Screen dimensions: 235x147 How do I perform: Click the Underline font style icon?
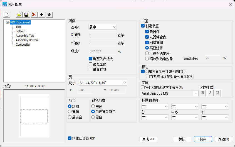pos(217,93)
